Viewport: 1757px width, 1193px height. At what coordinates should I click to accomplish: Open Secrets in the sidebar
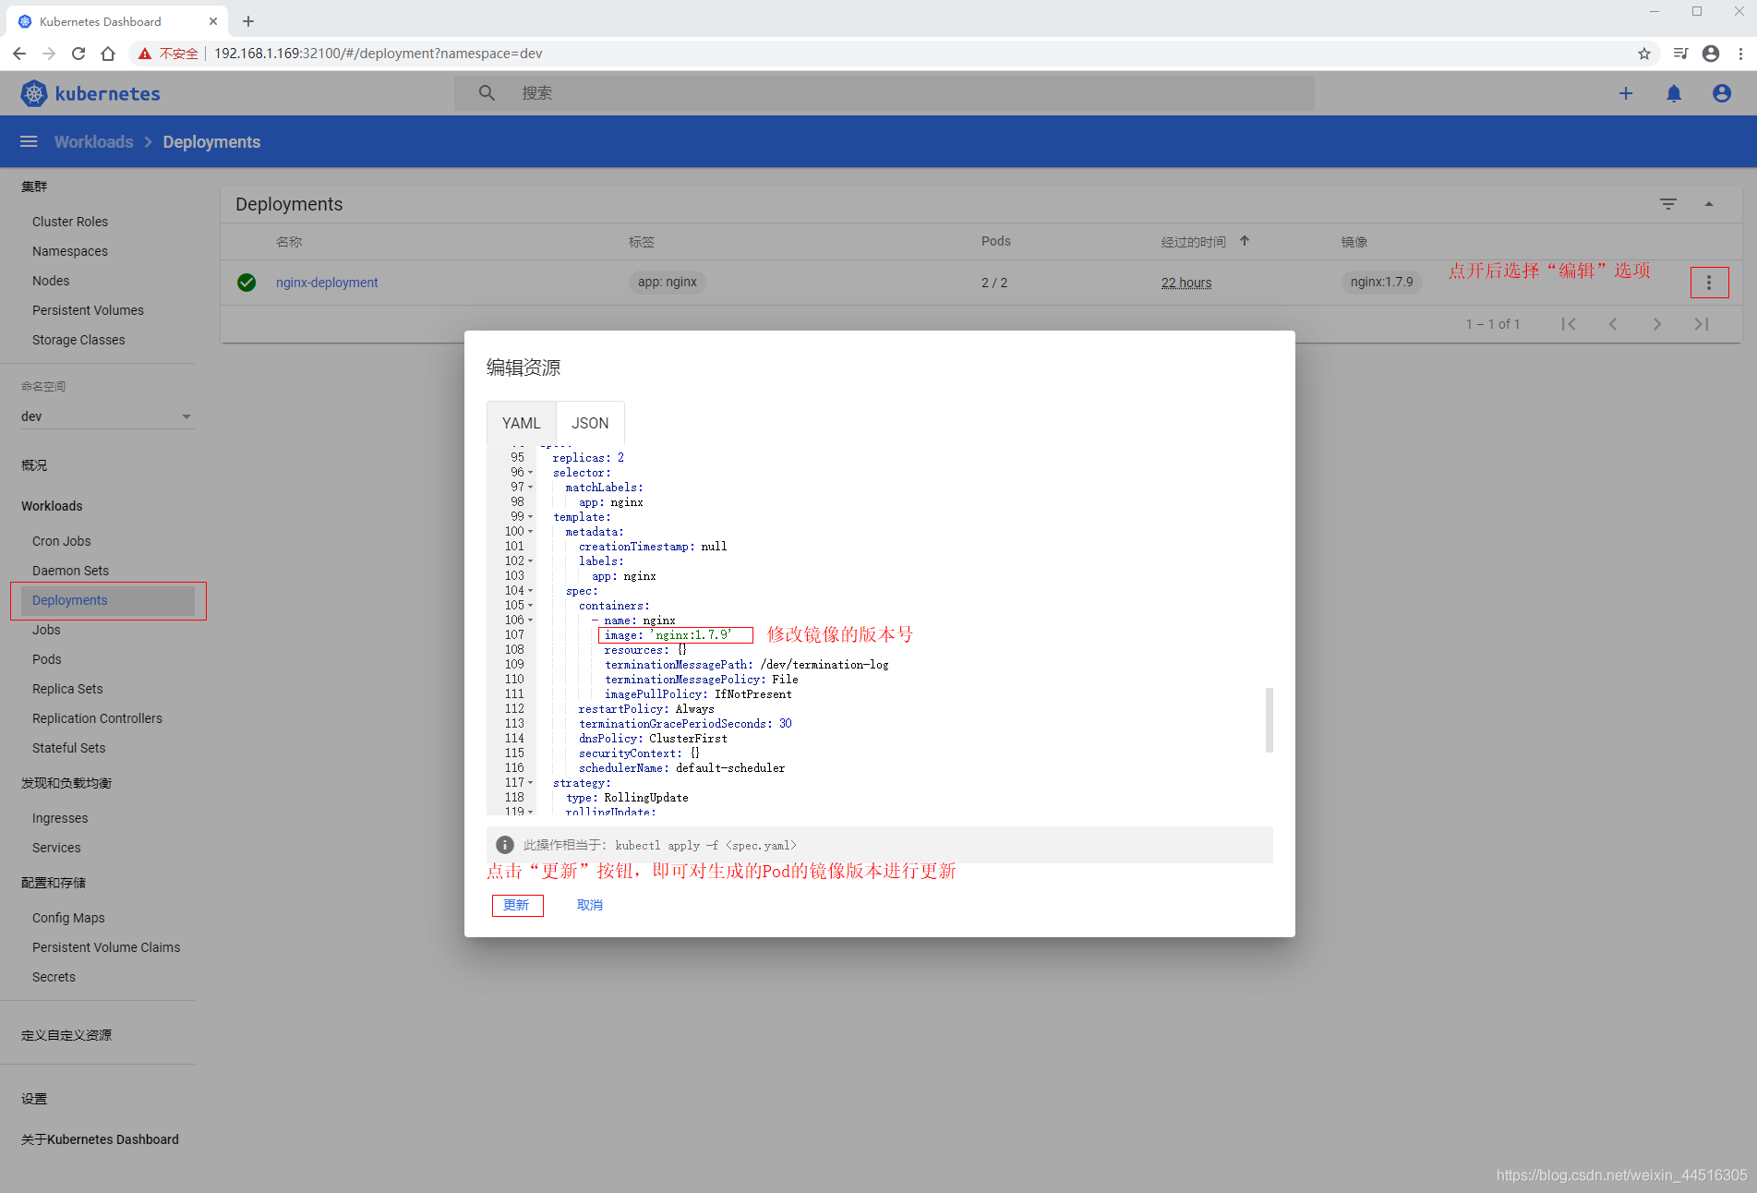[x=54, y=977]
